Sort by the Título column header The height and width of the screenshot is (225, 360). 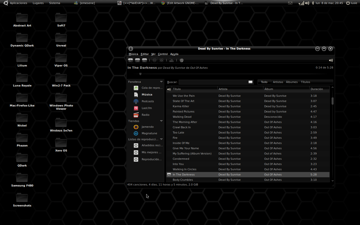tap(194, 89)
